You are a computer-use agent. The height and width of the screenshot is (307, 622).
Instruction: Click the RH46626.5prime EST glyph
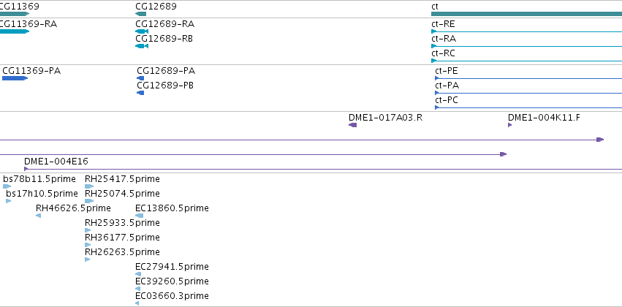pos(39,216)
